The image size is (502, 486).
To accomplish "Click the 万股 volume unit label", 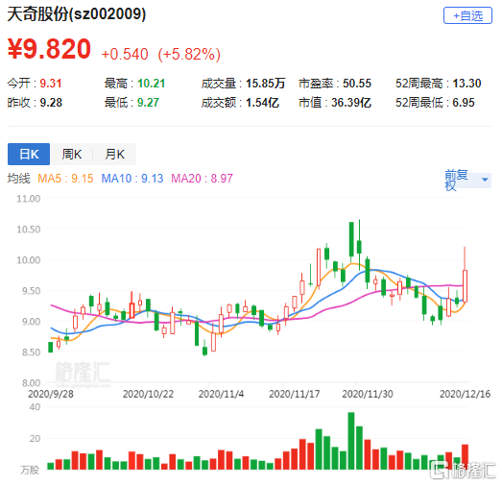I will pyautogui.click(x=30, y=470).
